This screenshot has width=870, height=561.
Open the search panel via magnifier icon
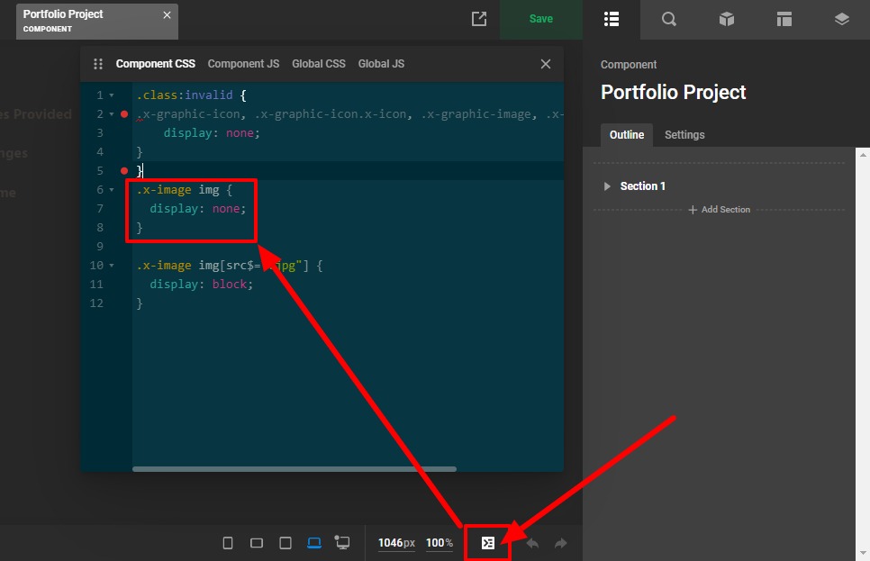(669, 19)
